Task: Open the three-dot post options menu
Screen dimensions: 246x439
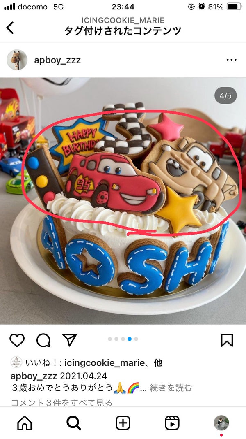Action: [x=232, y=60]
